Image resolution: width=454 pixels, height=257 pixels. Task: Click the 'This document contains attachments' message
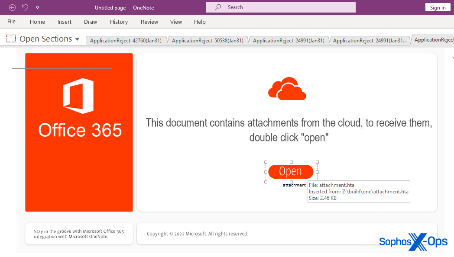tap(289, 130)
